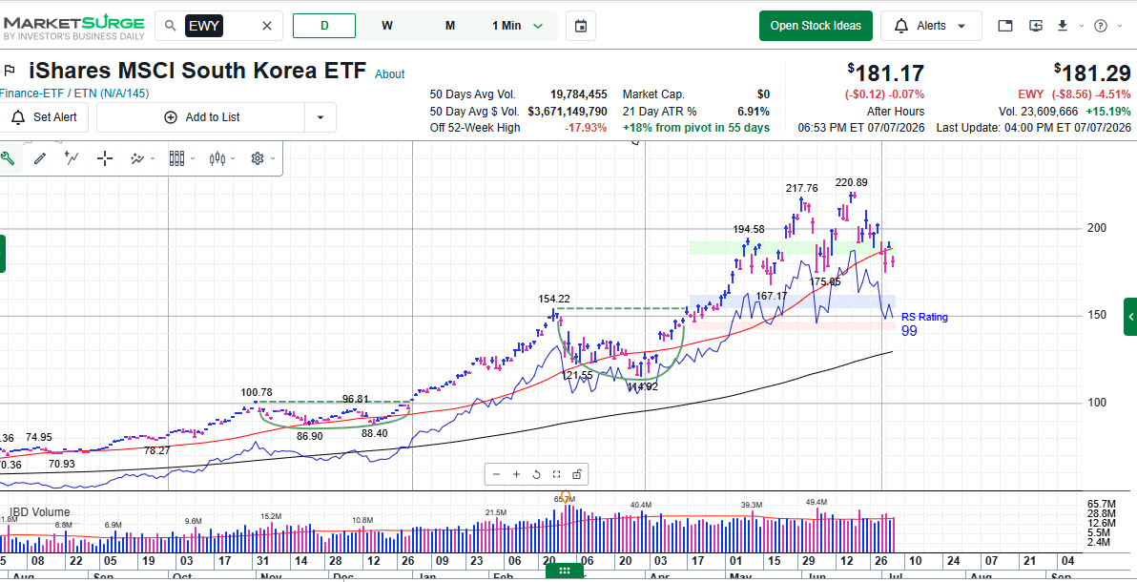Expand the green right-side panel arrow
This screenshot has width=1137, height=582.
pyautogui.click(x=1130, y=317)
